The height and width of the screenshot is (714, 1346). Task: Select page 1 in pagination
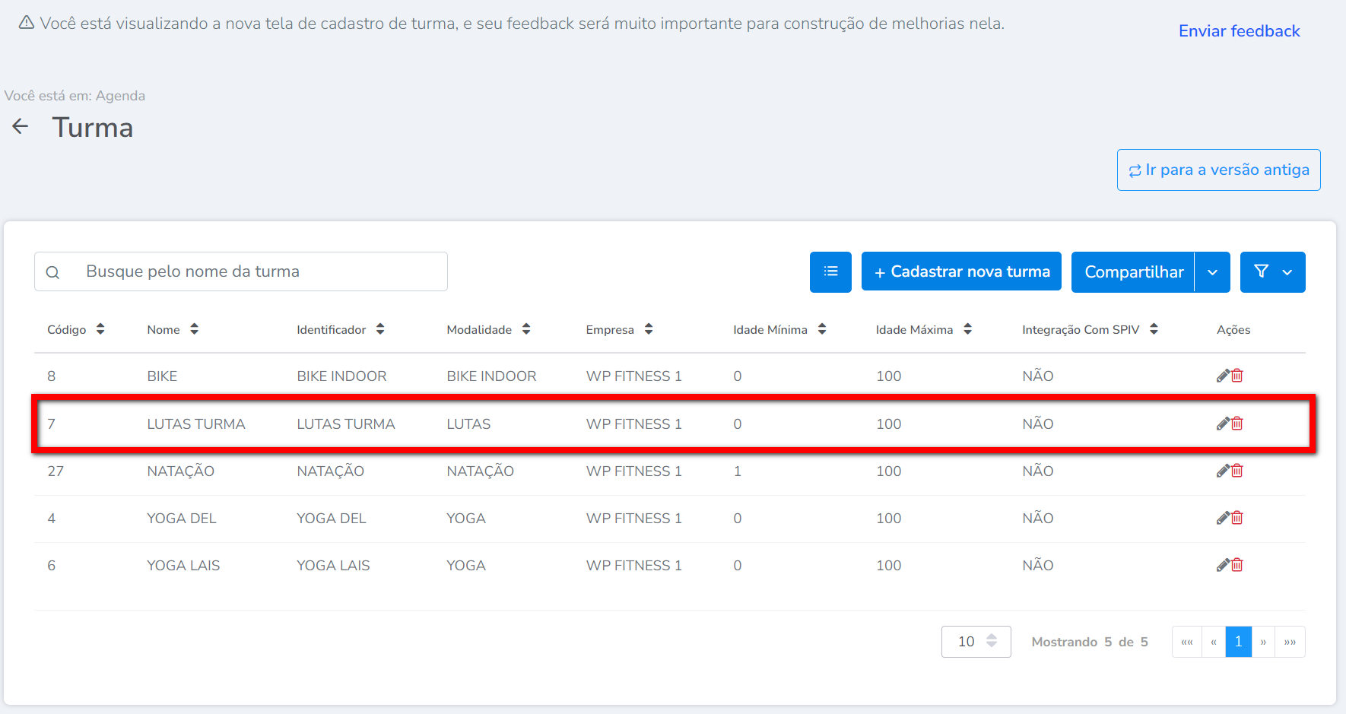tap(1238, 642)
